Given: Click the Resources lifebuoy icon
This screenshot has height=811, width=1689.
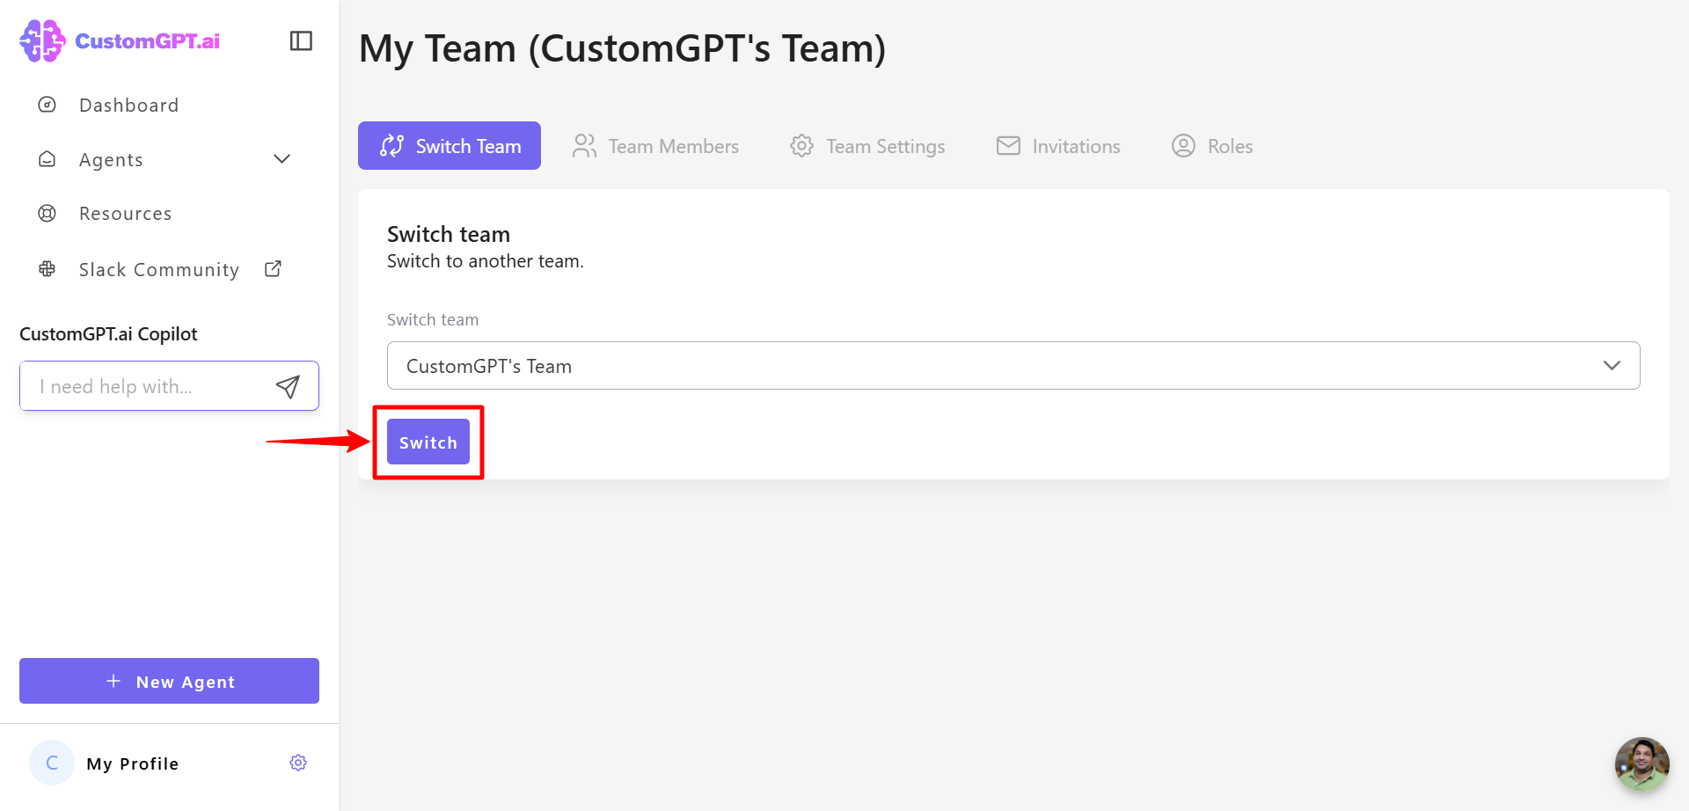Looking at the screenshot, I should [x=48, y=214].
